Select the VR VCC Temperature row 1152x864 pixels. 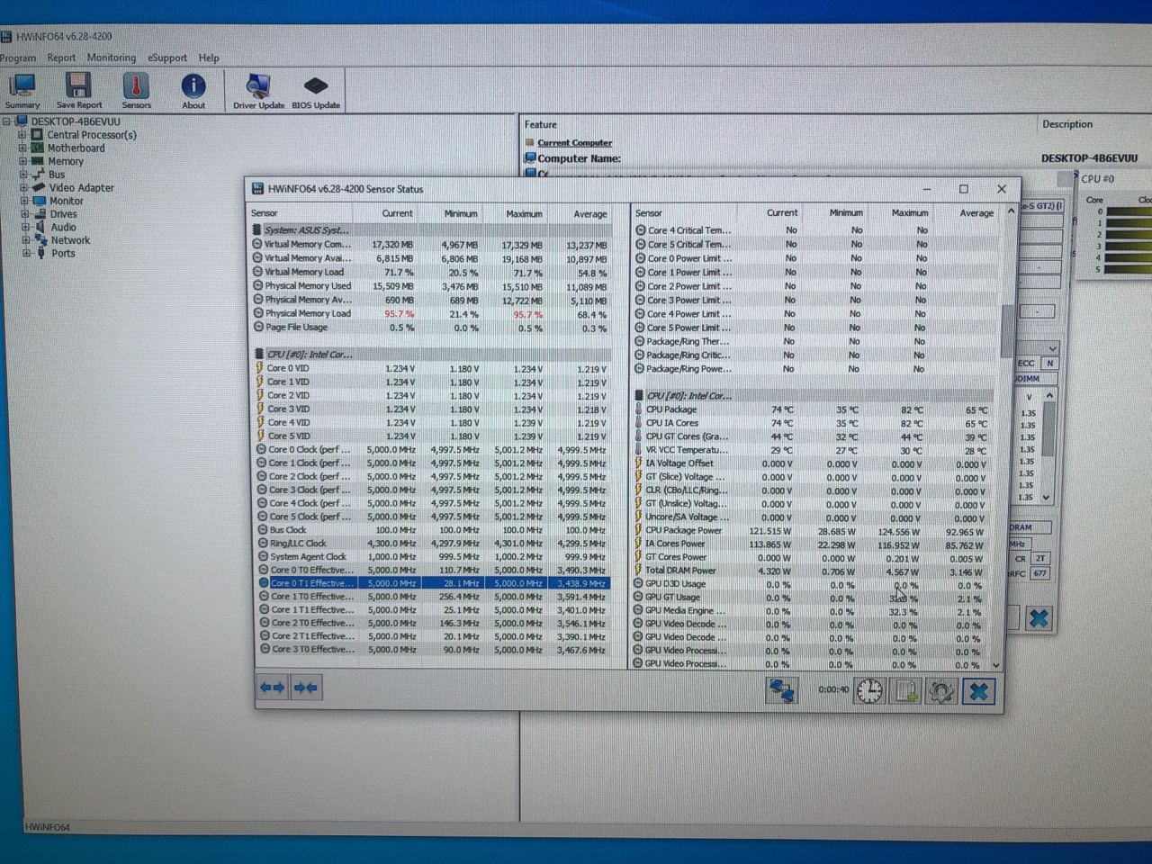814,450
